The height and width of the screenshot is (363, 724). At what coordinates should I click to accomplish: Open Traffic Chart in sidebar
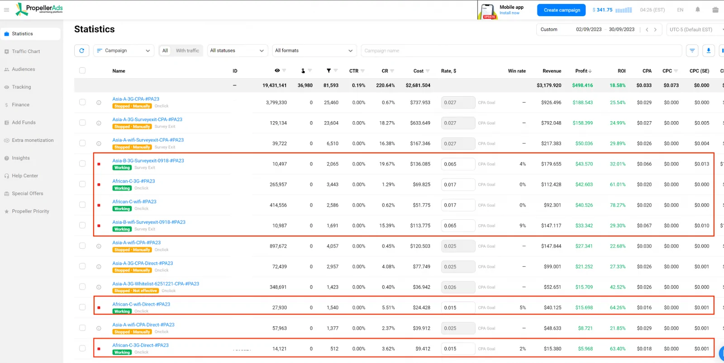[26, 52]
